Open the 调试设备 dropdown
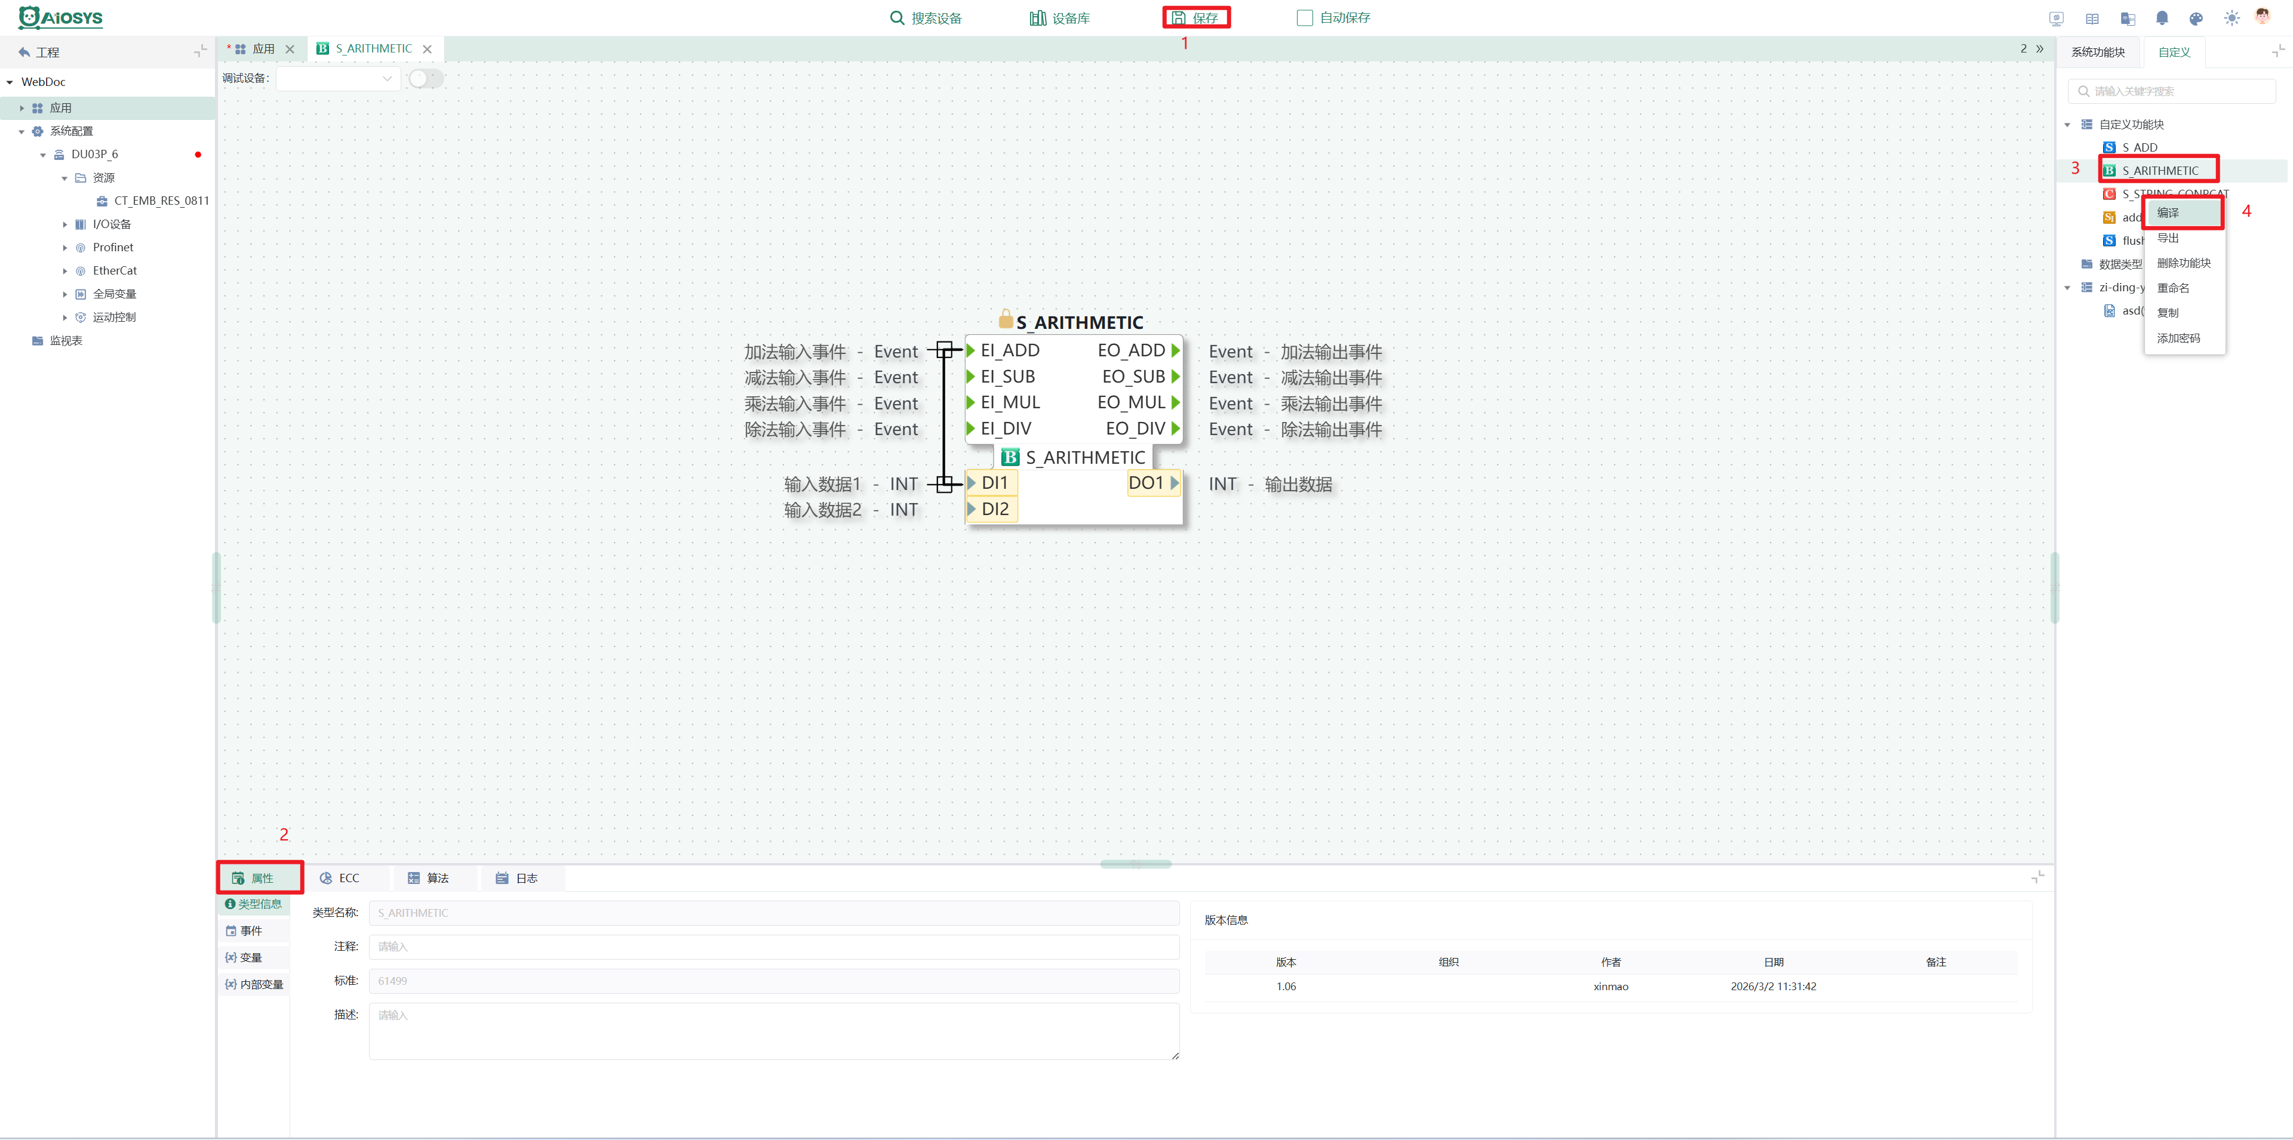The image size is (2293, 1140). tap(338, 78)
